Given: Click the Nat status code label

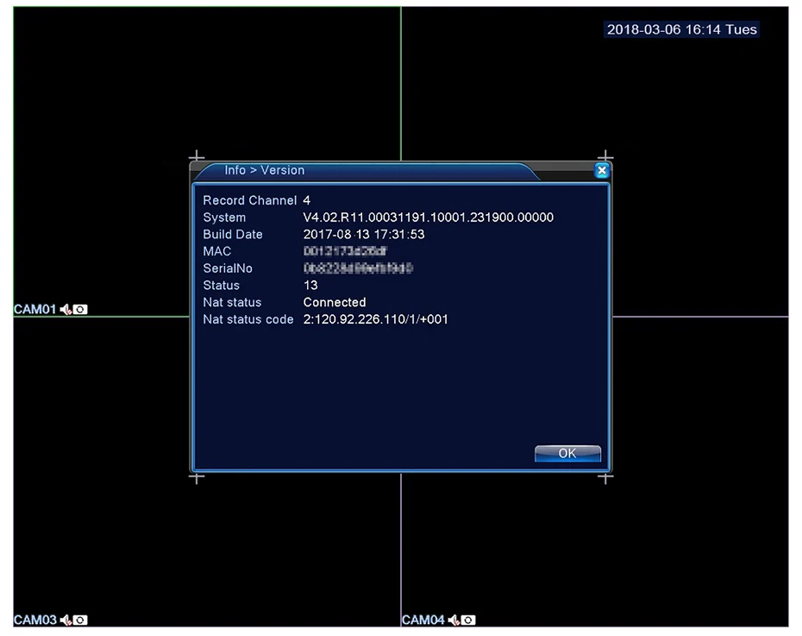Looking at the screenshot, I should [x=248, y=319].
